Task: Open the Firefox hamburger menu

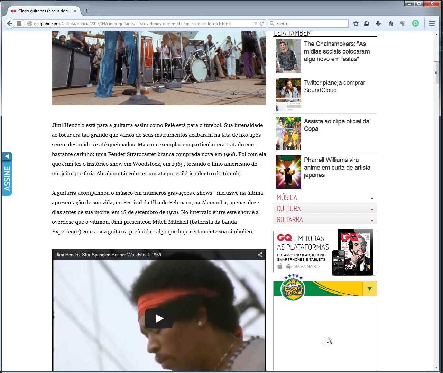Action: click(432, 23)
